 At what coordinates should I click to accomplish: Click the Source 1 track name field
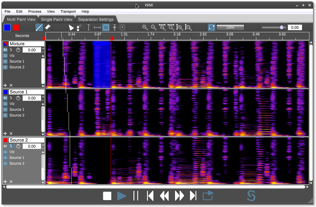27,92
